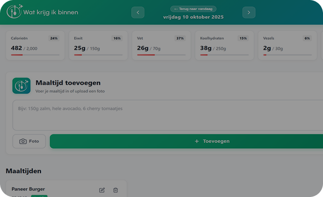The height and width of the screenshot is (197, 323).
Task: Click the Terug naar vandaag button
Action: [x=193, y=9]
